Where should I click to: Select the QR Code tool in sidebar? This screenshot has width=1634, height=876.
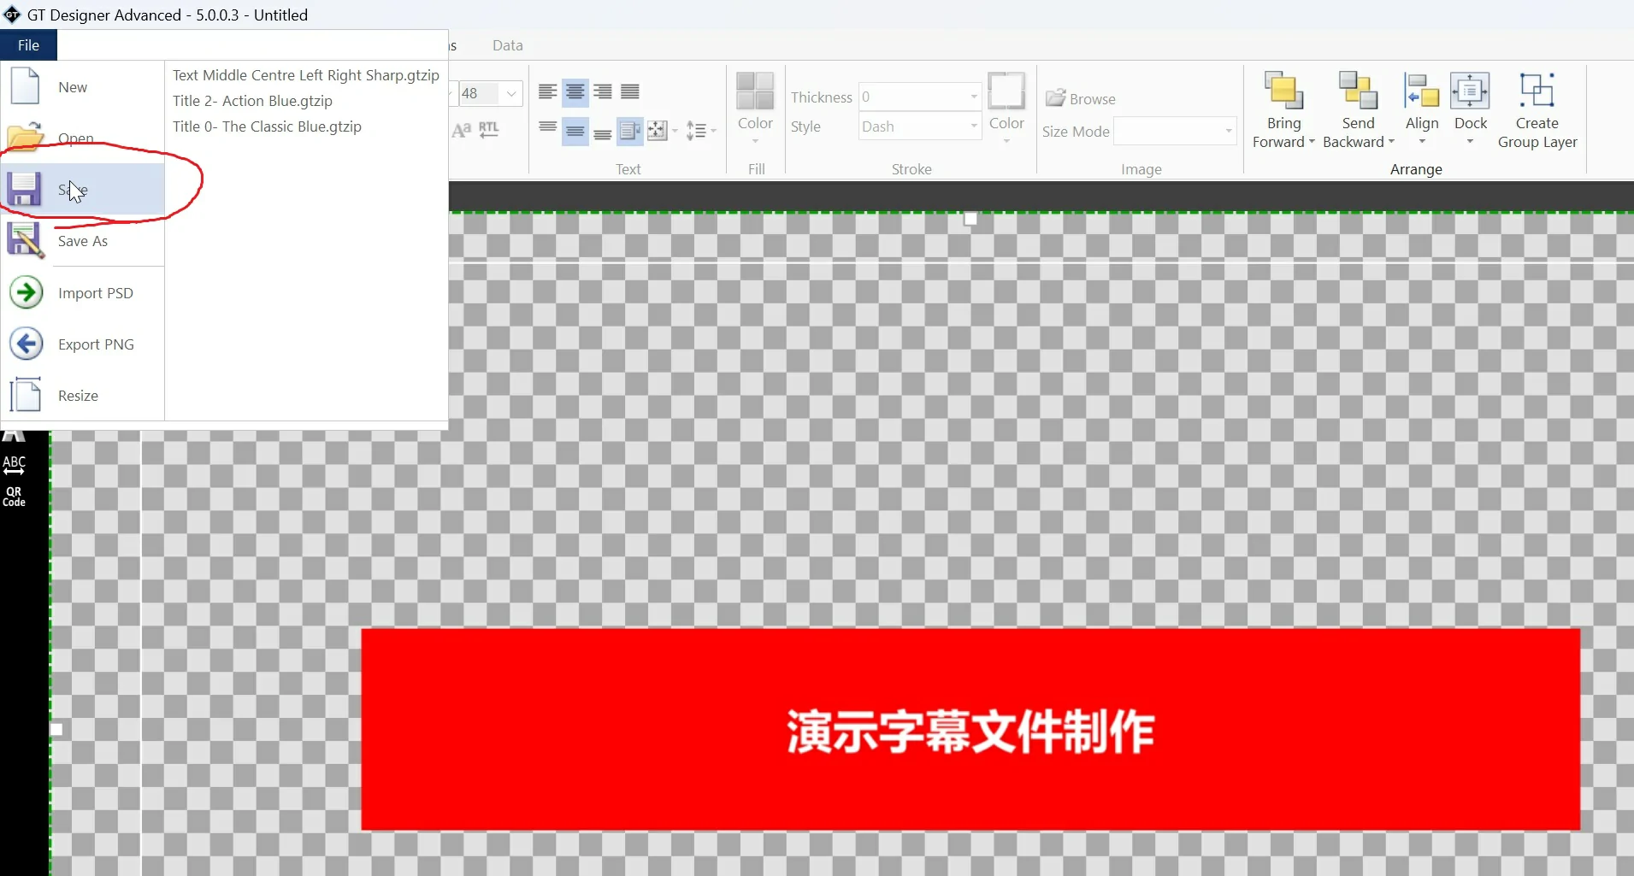[x=14, y=494]
